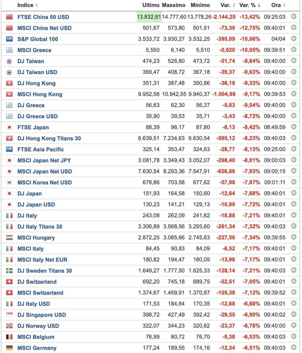Viewport: 302px width, 353px height.
Task: Click the clock icon in MSCI Korea Net USD row
Action: (x=293, y=182)
